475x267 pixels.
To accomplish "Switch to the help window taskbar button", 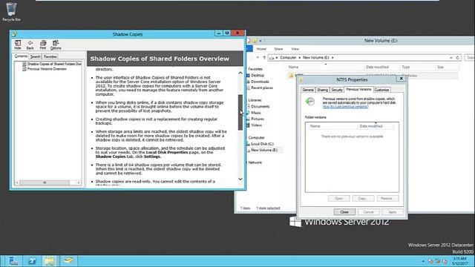I will 68,261.
